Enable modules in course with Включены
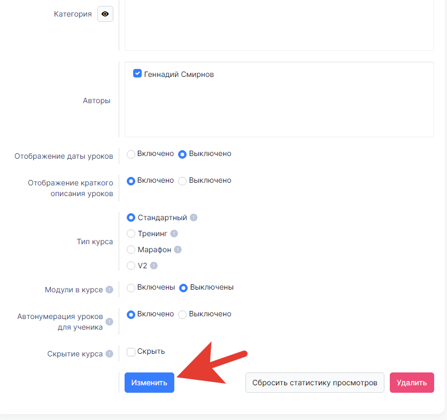 coord(131,287)
